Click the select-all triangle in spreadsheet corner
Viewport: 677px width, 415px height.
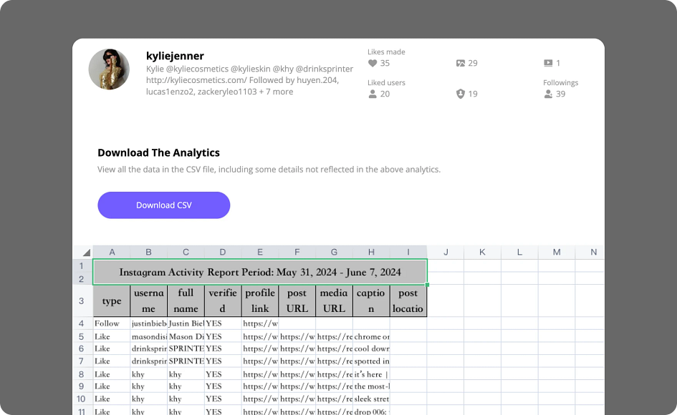pos(87,253)
